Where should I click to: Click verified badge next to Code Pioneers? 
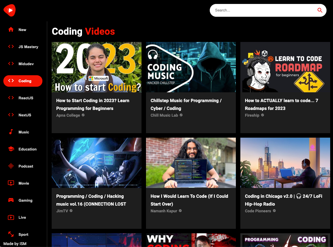click(274, 211)
